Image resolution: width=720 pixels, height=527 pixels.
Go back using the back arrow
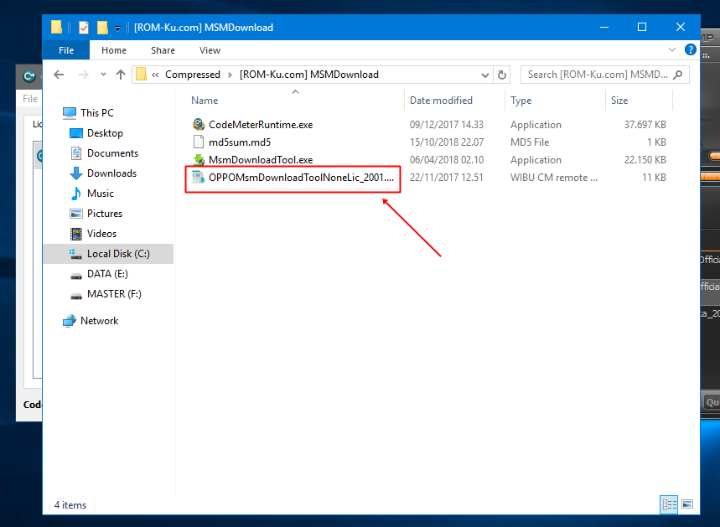[x=59, y=75]
